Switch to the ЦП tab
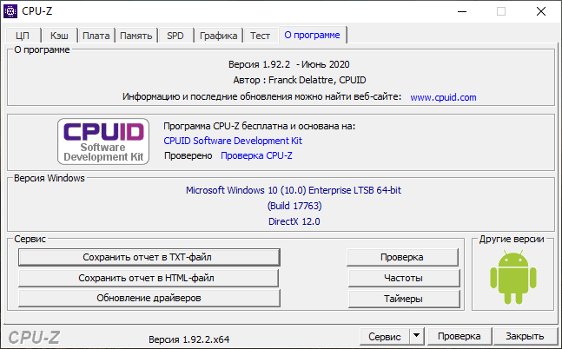562x349 pixels. point(23,36)
